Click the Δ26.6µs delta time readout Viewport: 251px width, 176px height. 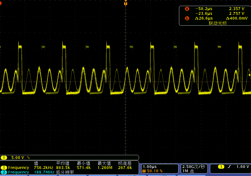[x=204, y=18]
